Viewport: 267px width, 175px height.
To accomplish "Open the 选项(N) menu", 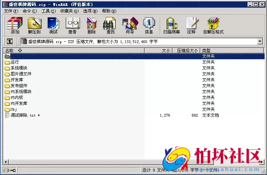I will click(90, 11).
